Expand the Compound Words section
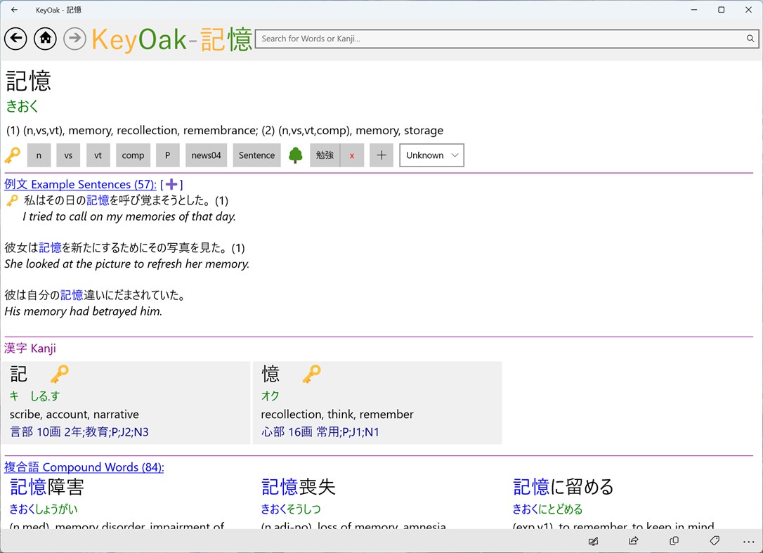 [84, 467]
